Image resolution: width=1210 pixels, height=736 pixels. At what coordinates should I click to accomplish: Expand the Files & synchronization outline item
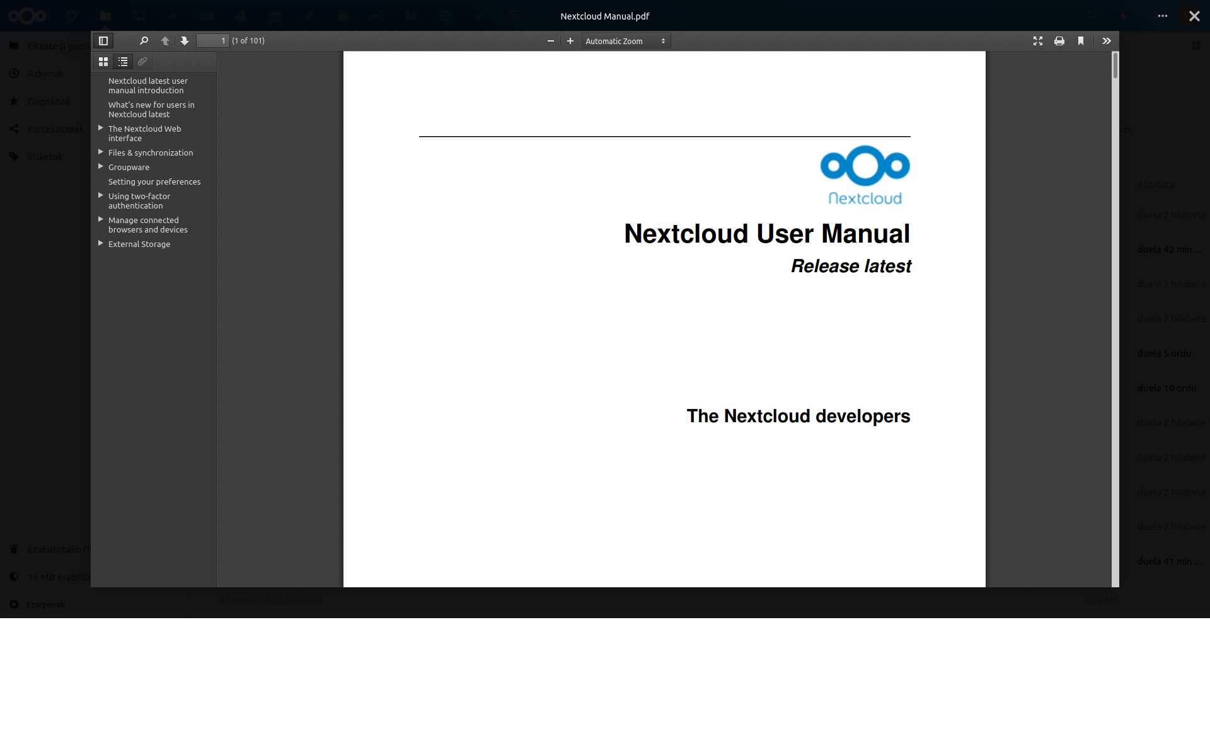point(100,152)
